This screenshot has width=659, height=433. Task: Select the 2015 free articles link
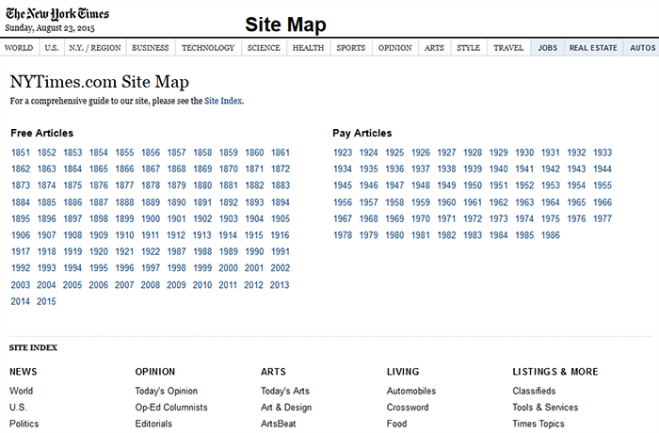(x=46, y=301)
